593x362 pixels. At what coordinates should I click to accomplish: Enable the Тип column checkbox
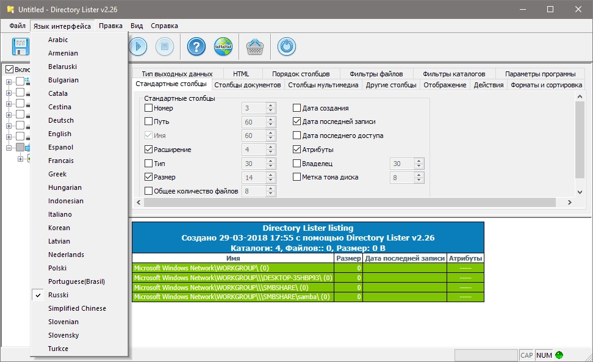pos(149,164)
